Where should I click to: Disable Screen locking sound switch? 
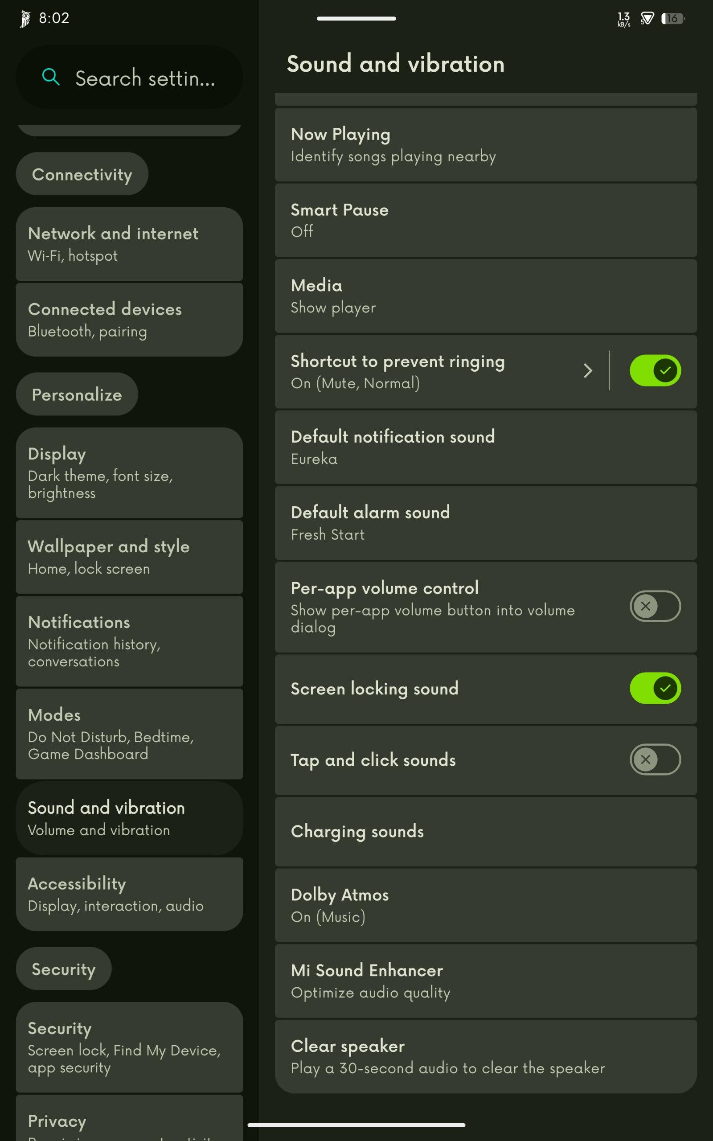(655, 688)
